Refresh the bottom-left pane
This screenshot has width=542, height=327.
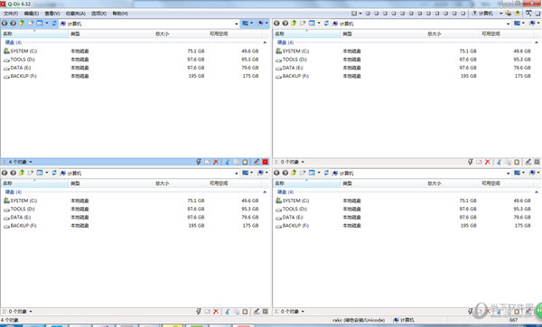54,173
